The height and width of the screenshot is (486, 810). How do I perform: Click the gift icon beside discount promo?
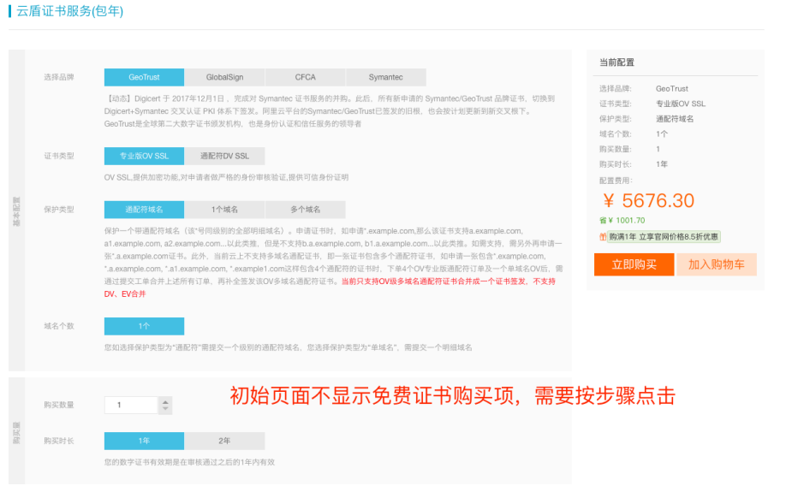coord(602,236)
